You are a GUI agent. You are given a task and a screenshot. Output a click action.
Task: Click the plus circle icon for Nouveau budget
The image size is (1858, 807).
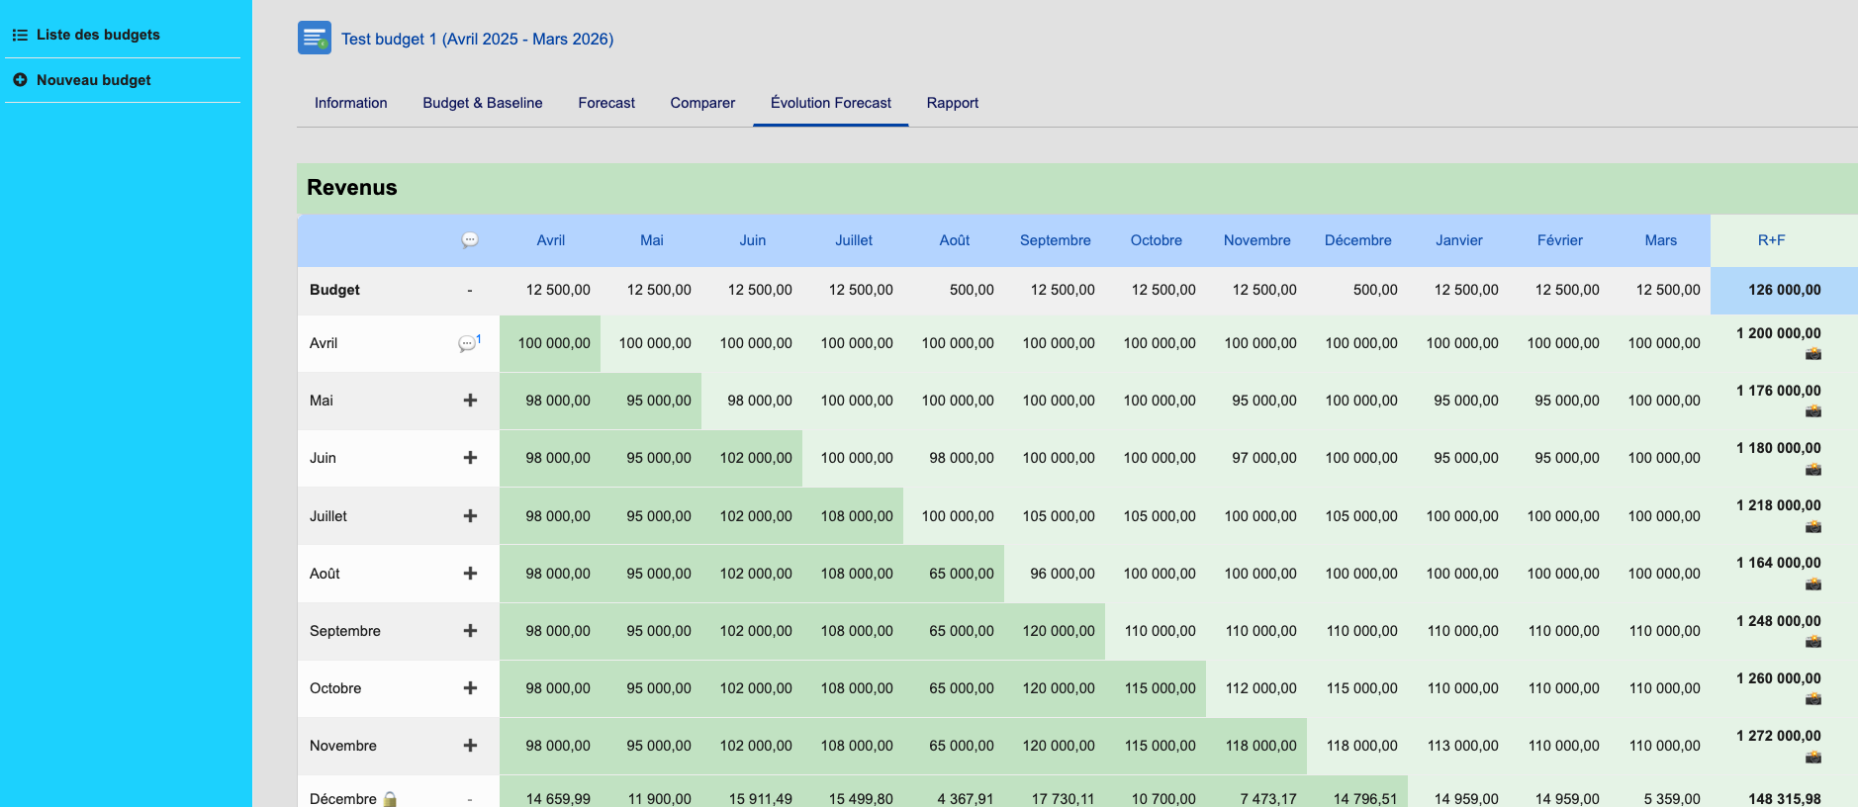pos(20,80)
